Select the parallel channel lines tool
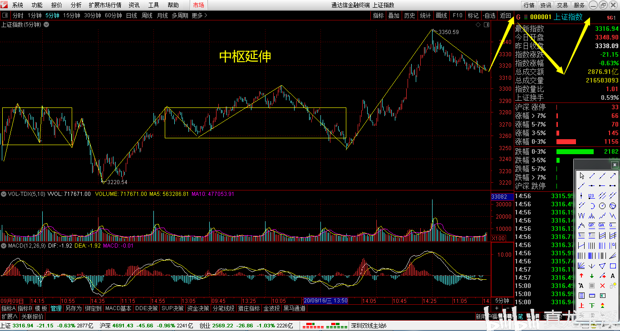This screenshot has height=331, width=620. [602, 195]
